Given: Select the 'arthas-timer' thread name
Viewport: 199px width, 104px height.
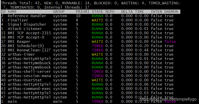Looking at the screenshot, I should click(x=21, y=54).
